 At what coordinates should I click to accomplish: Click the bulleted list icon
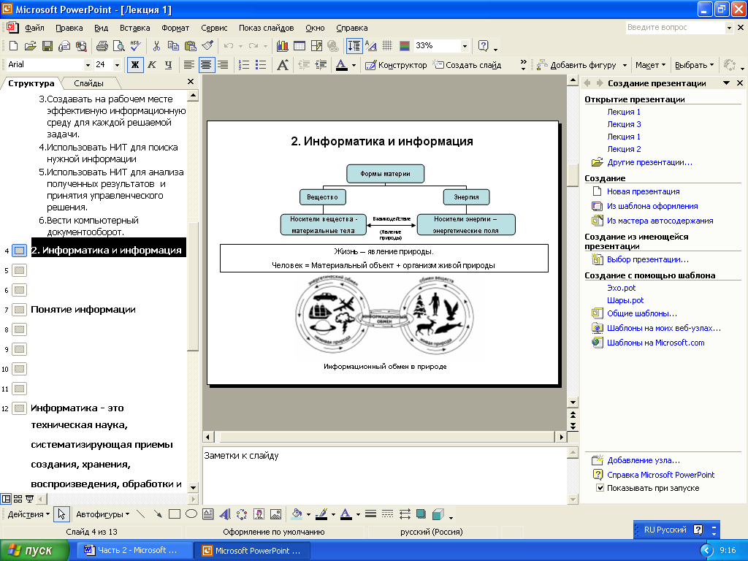pos(261,65)
